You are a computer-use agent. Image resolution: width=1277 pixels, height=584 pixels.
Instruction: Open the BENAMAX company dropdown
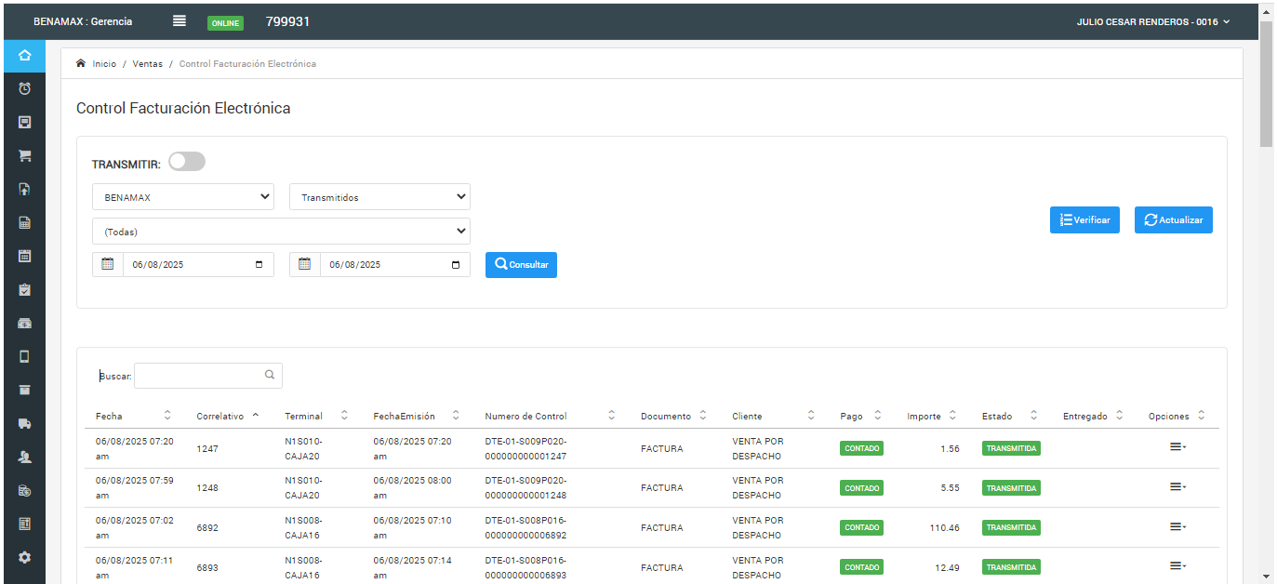coord(183,197)
